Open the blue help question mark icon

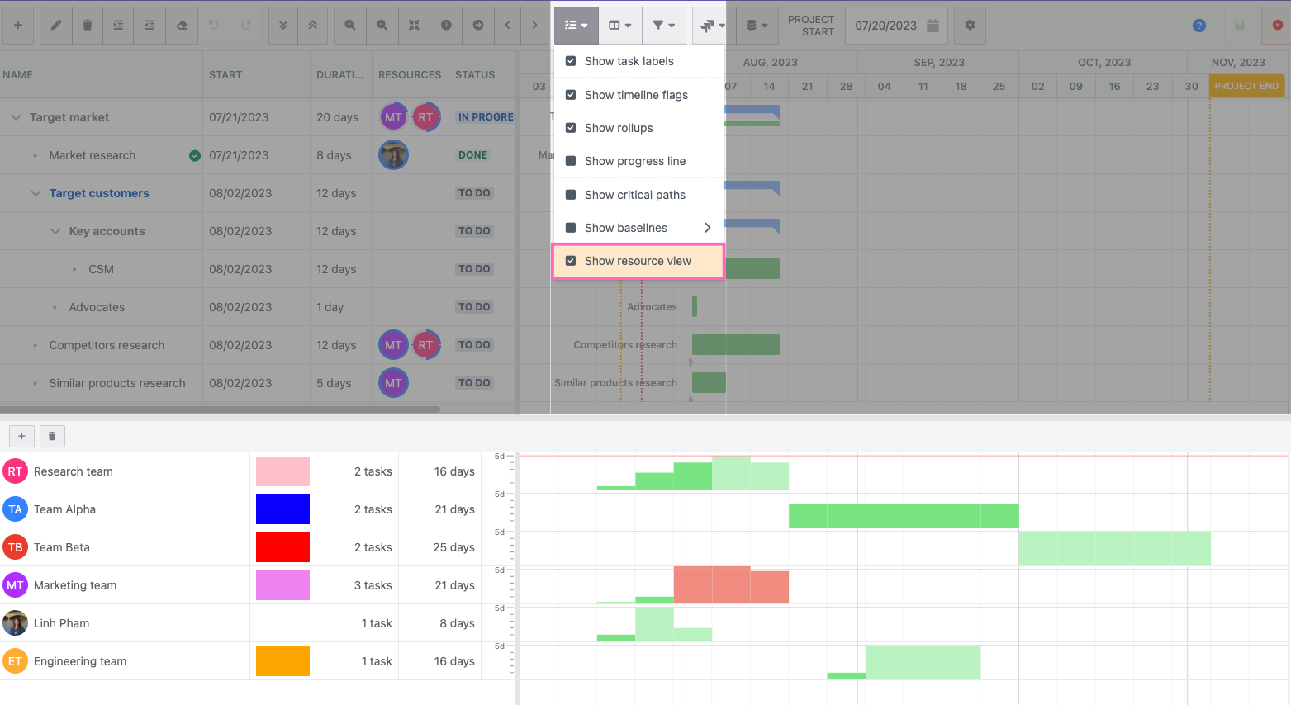tap(1199, 26)
